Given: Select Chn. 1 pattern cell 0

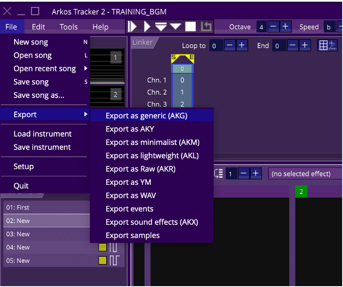Looking at the screenshot, I should click(x=182, y=80).
